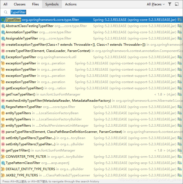The width and height of the screenshot is (183, 184).
Task: Select matchesEntityTypeFilter method result
Action: point(91,101)
